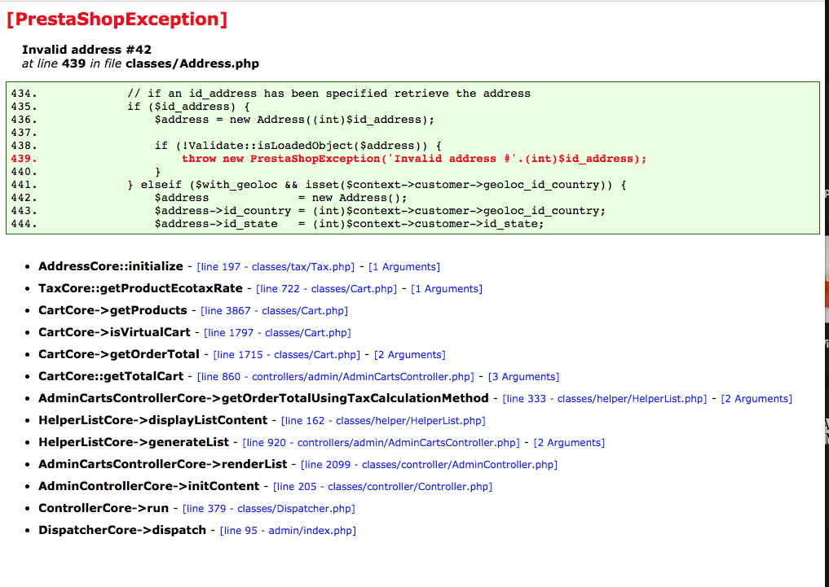Viewport: 829px width, 587px height.
Task: Expand 2 Arguments for CartCore->getOrderTotal
Action: pyautogui.click(x=410, y=355)
